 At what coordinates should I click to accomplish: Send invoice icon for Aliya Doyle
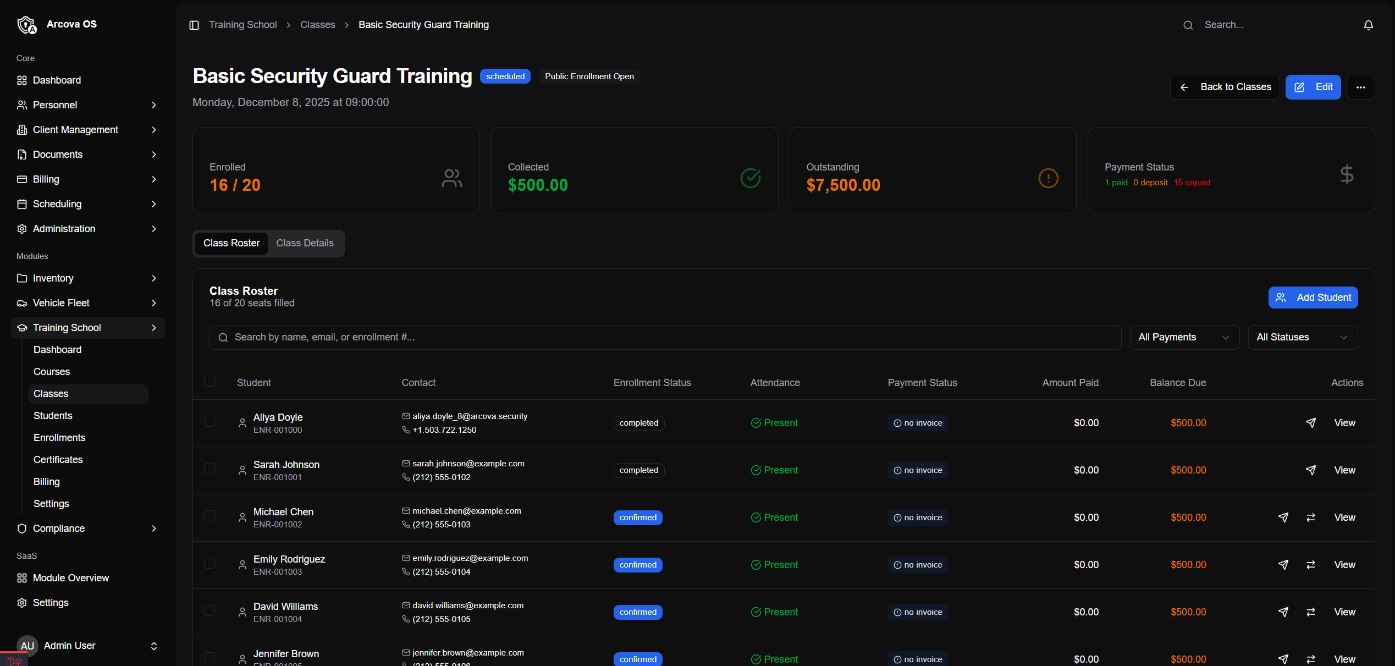tap(1311, 423)
